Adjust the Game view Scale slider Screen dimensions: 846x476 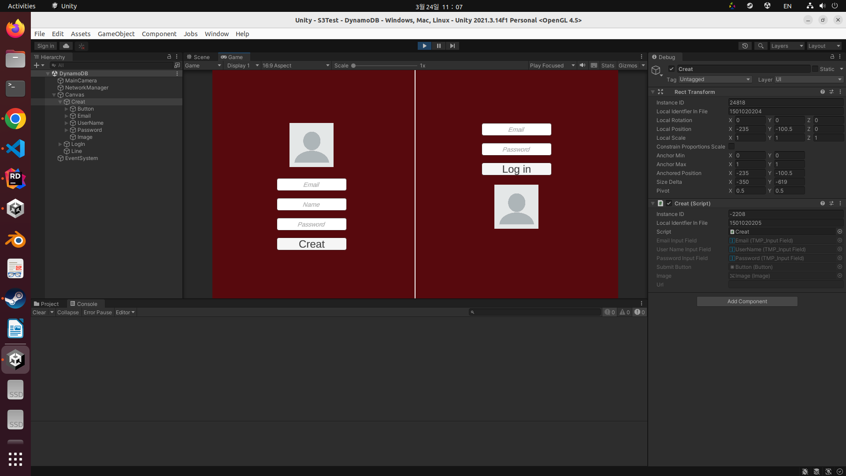click(385, 66)
